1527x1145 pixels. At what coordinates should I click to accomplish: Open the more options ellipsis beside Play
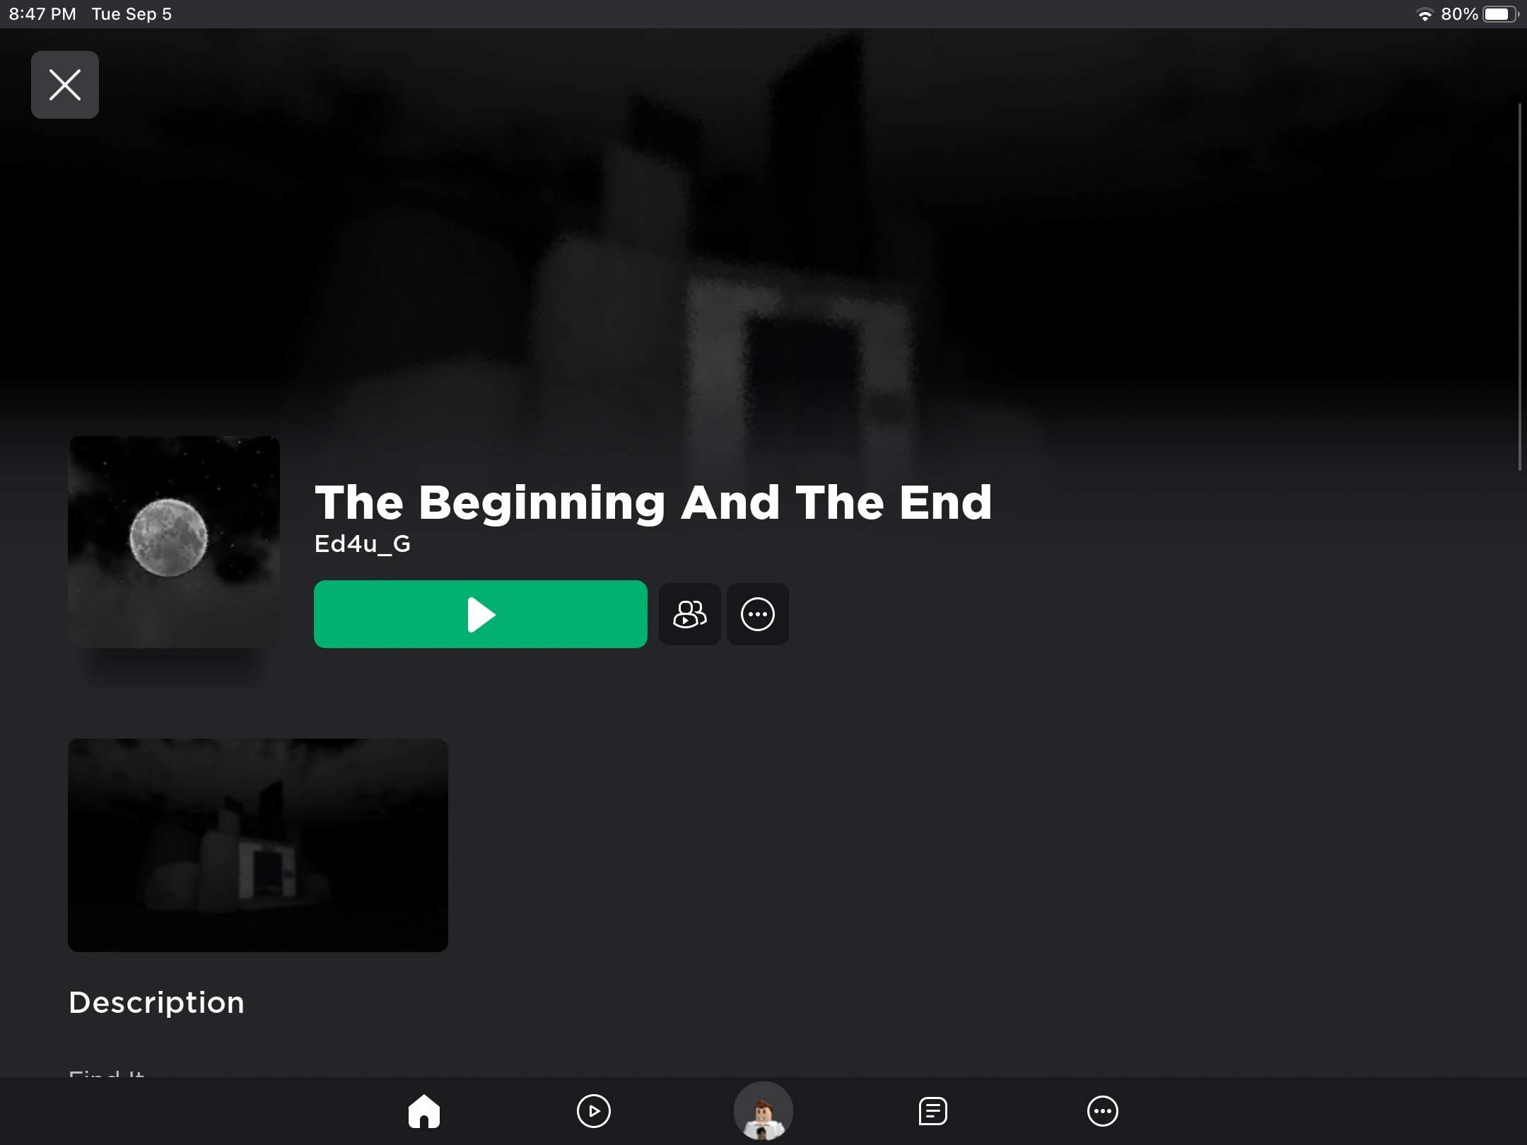click(x=758, y=614)
